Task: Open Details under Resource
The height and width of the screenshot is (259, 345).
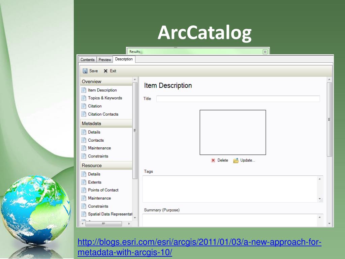Action: [94, 174]
